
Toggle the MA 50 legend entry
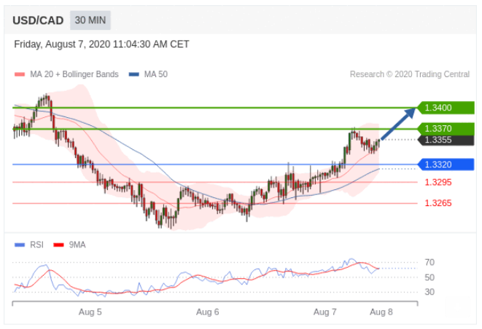click(x=155, y=74)
